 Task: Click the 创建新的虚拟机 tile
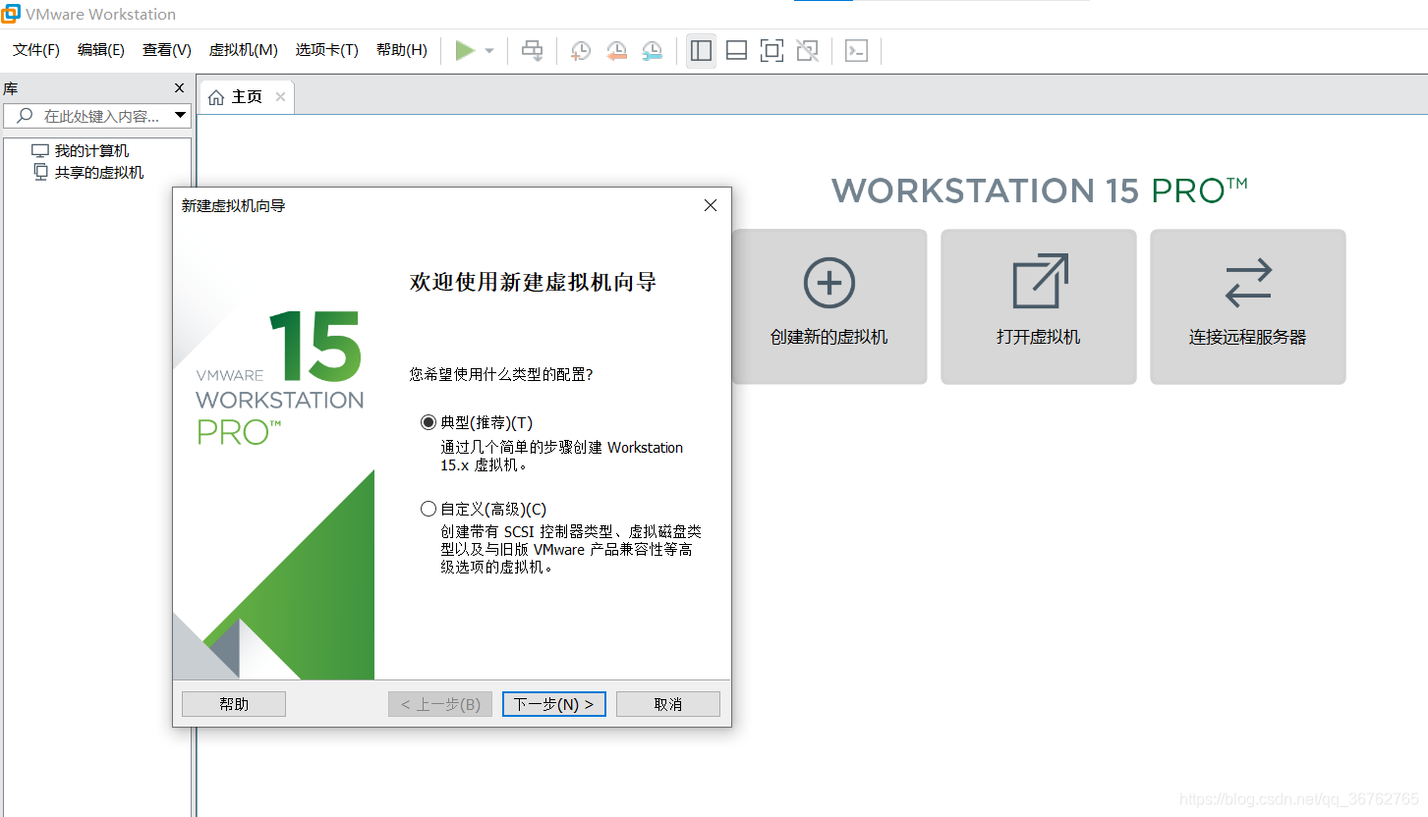tap(829, 306)
